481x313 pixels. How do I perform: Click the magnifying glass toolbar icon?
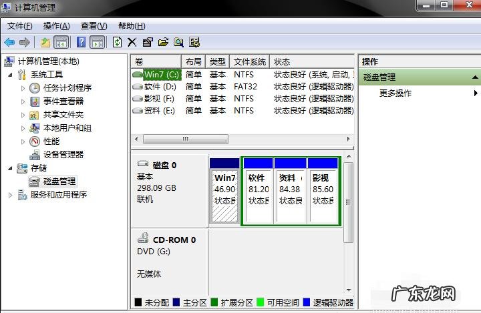(178, 42)
